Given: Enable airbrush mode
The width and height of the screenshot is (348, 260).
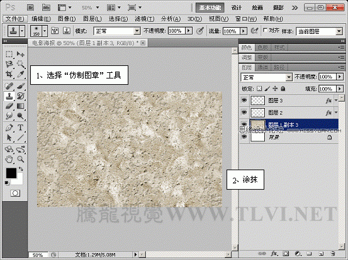Looking at the screenshot, I should (x=255, y=31).
